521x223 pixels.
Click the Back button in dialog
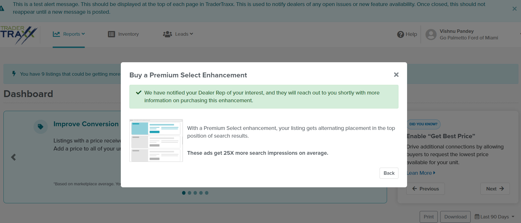pyautogui.click(x=389, y=173)
